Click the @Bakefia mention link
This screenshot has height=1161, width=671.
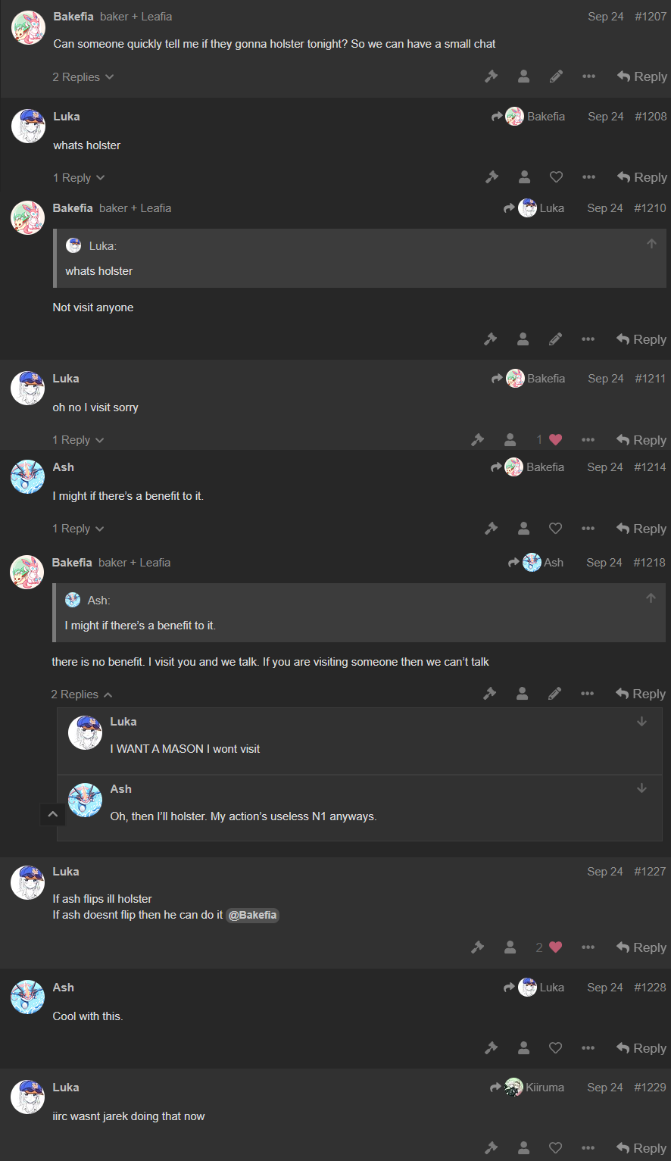pos(253,915)
